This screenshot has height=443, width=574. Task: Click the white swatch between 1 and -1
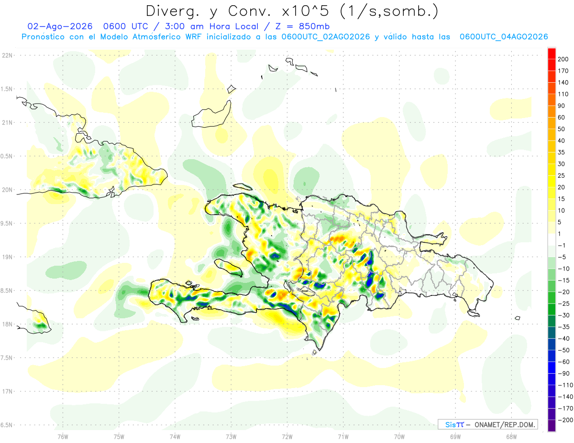(552, 239)
